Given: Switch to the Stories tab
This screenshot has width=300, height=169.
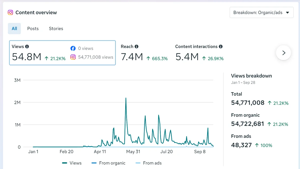Looking at the screenshot, I should pos(56,29).
